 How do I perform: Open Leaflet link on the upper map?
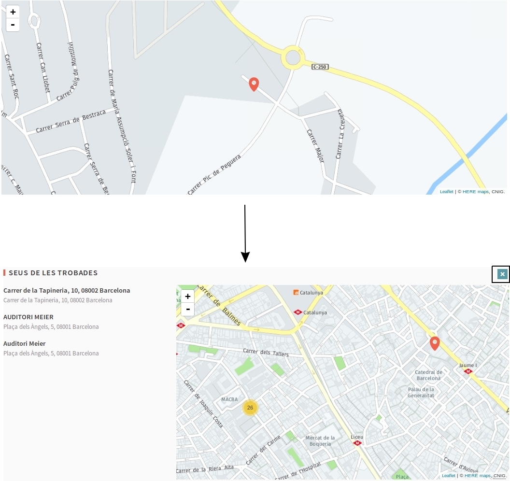pos(446,192)
